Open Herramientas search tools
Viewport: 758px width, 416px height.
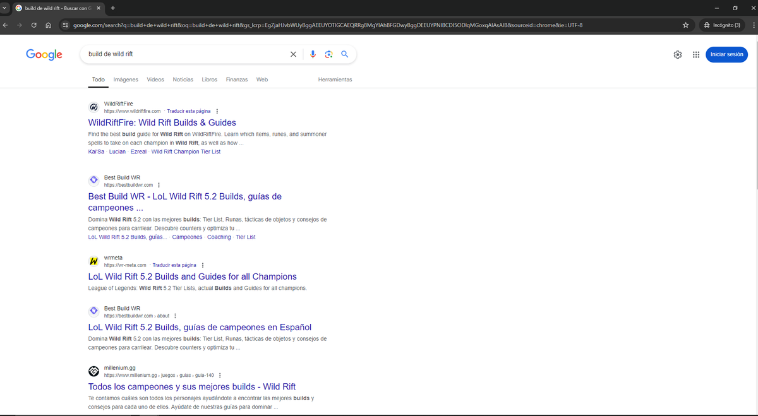click(335, 80)
